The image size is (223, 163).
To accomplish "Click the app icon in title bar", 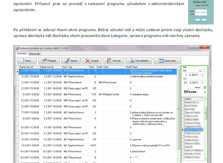I will pyautogui.click(x=16, y=48).
